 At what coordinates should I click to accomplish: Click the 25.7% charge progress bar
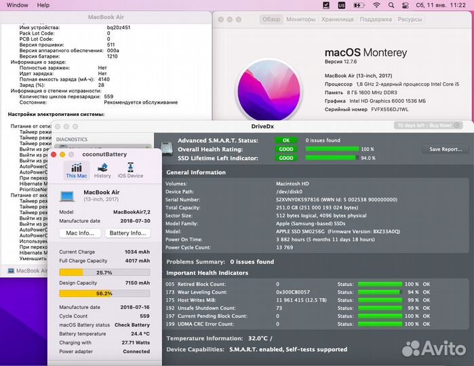104,272
